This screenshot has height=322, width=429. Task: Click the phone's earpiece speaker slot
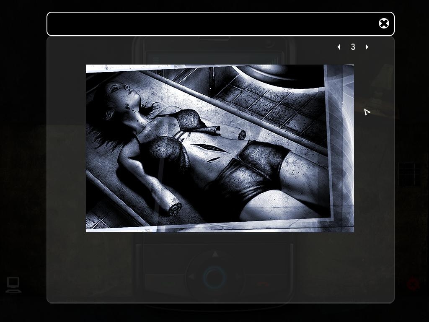[x=214, y=39]
